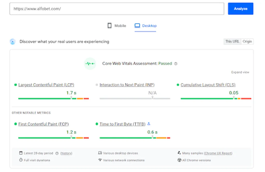265x172 pixels.
Task: Select the This URL scope option
Action: pyautogui.click(x=232, y=41)
